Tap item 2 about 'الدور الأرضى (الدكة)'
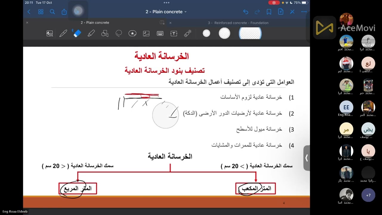The image size is (382, 215). [x=232, y=113]
